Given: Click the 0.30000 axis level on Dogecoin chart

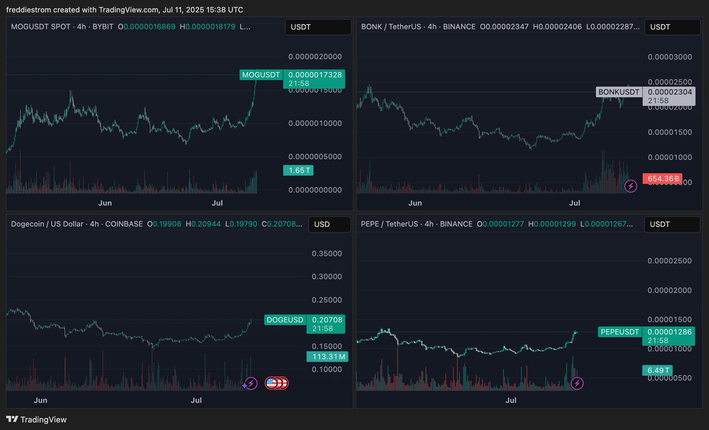Looking at the screenshot, I should coord(327,276).
